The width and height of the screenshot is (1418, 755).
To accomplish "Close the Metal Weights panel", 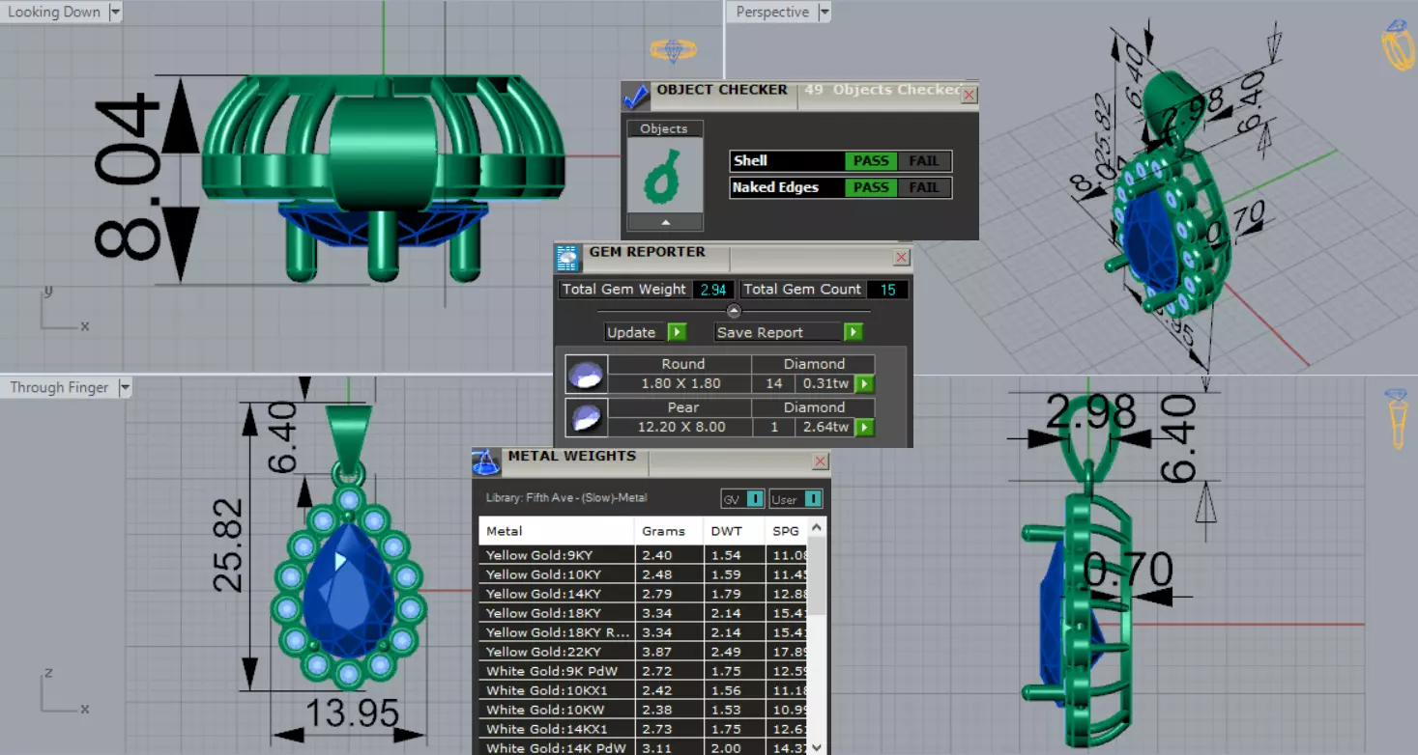I will (x=821, y=461).
